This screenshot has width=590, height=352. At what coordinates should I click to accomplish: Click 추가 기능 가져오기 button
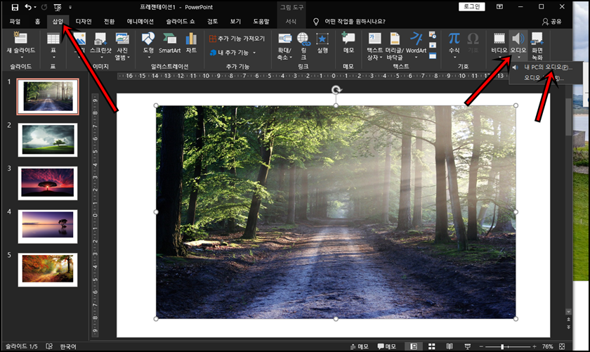(237, 39)
